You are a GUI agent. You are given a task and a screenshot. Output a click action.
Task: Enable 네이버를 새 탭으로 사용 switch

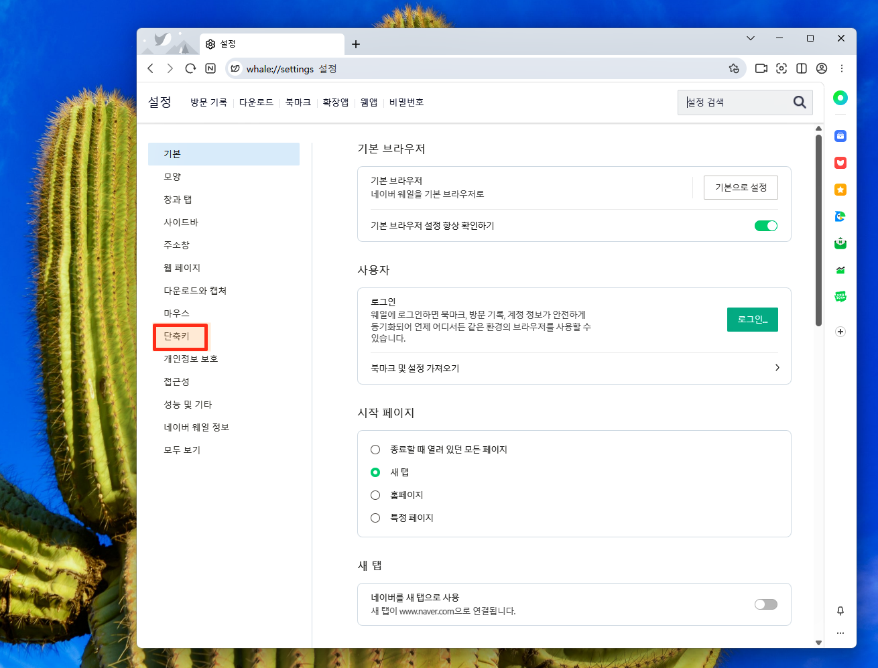coord(766,604)
